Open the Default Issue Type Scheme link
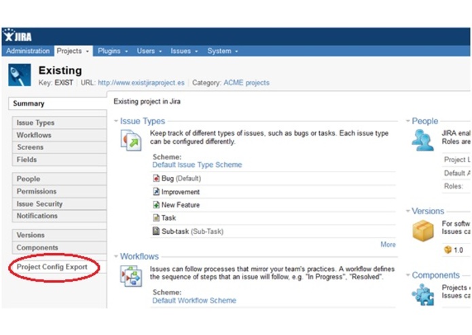472x335 pixels. click(197, 165)
